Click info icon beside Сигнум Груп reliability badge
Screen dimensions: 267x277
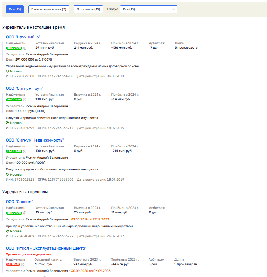click(x=25, y=100)
